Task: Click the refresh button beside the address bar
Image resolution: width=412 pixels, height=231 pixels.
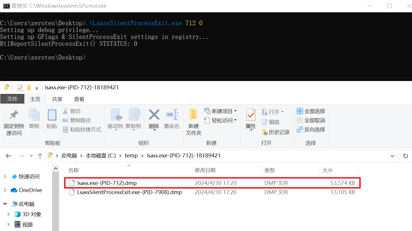Action: [x=405, y=156]
